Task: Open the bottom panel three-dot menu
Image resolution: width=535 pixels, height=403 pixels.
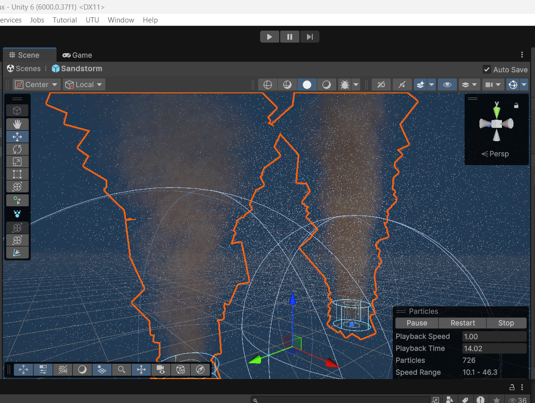Action: (x=522, y=387)
